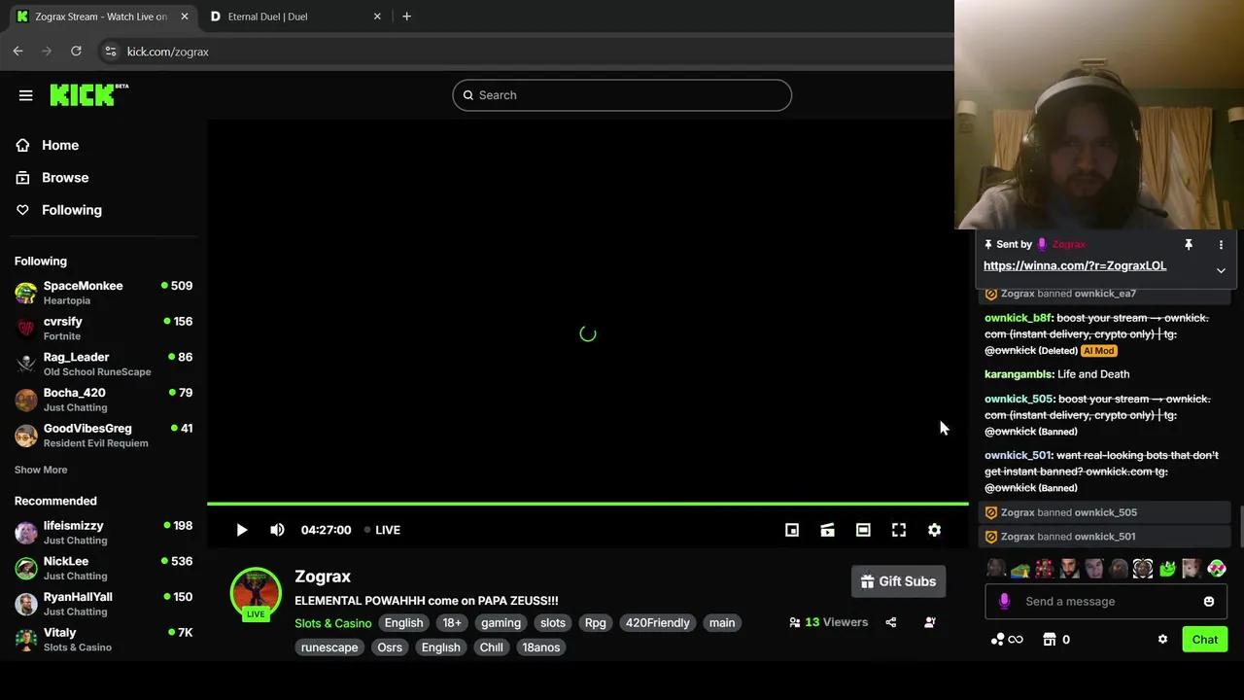Screen dimensions: 1244x700
Task: Activate picture-in-picture mode on the player
Action: click(792, 530)
